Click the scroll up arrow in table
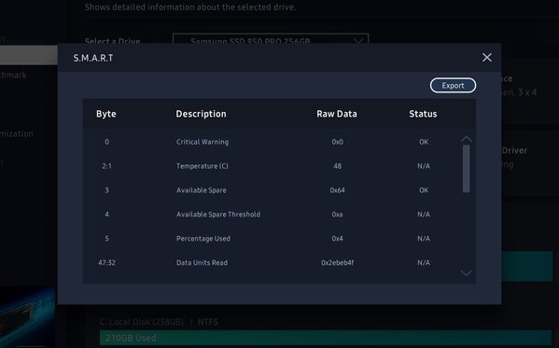 tap(466, 139)
